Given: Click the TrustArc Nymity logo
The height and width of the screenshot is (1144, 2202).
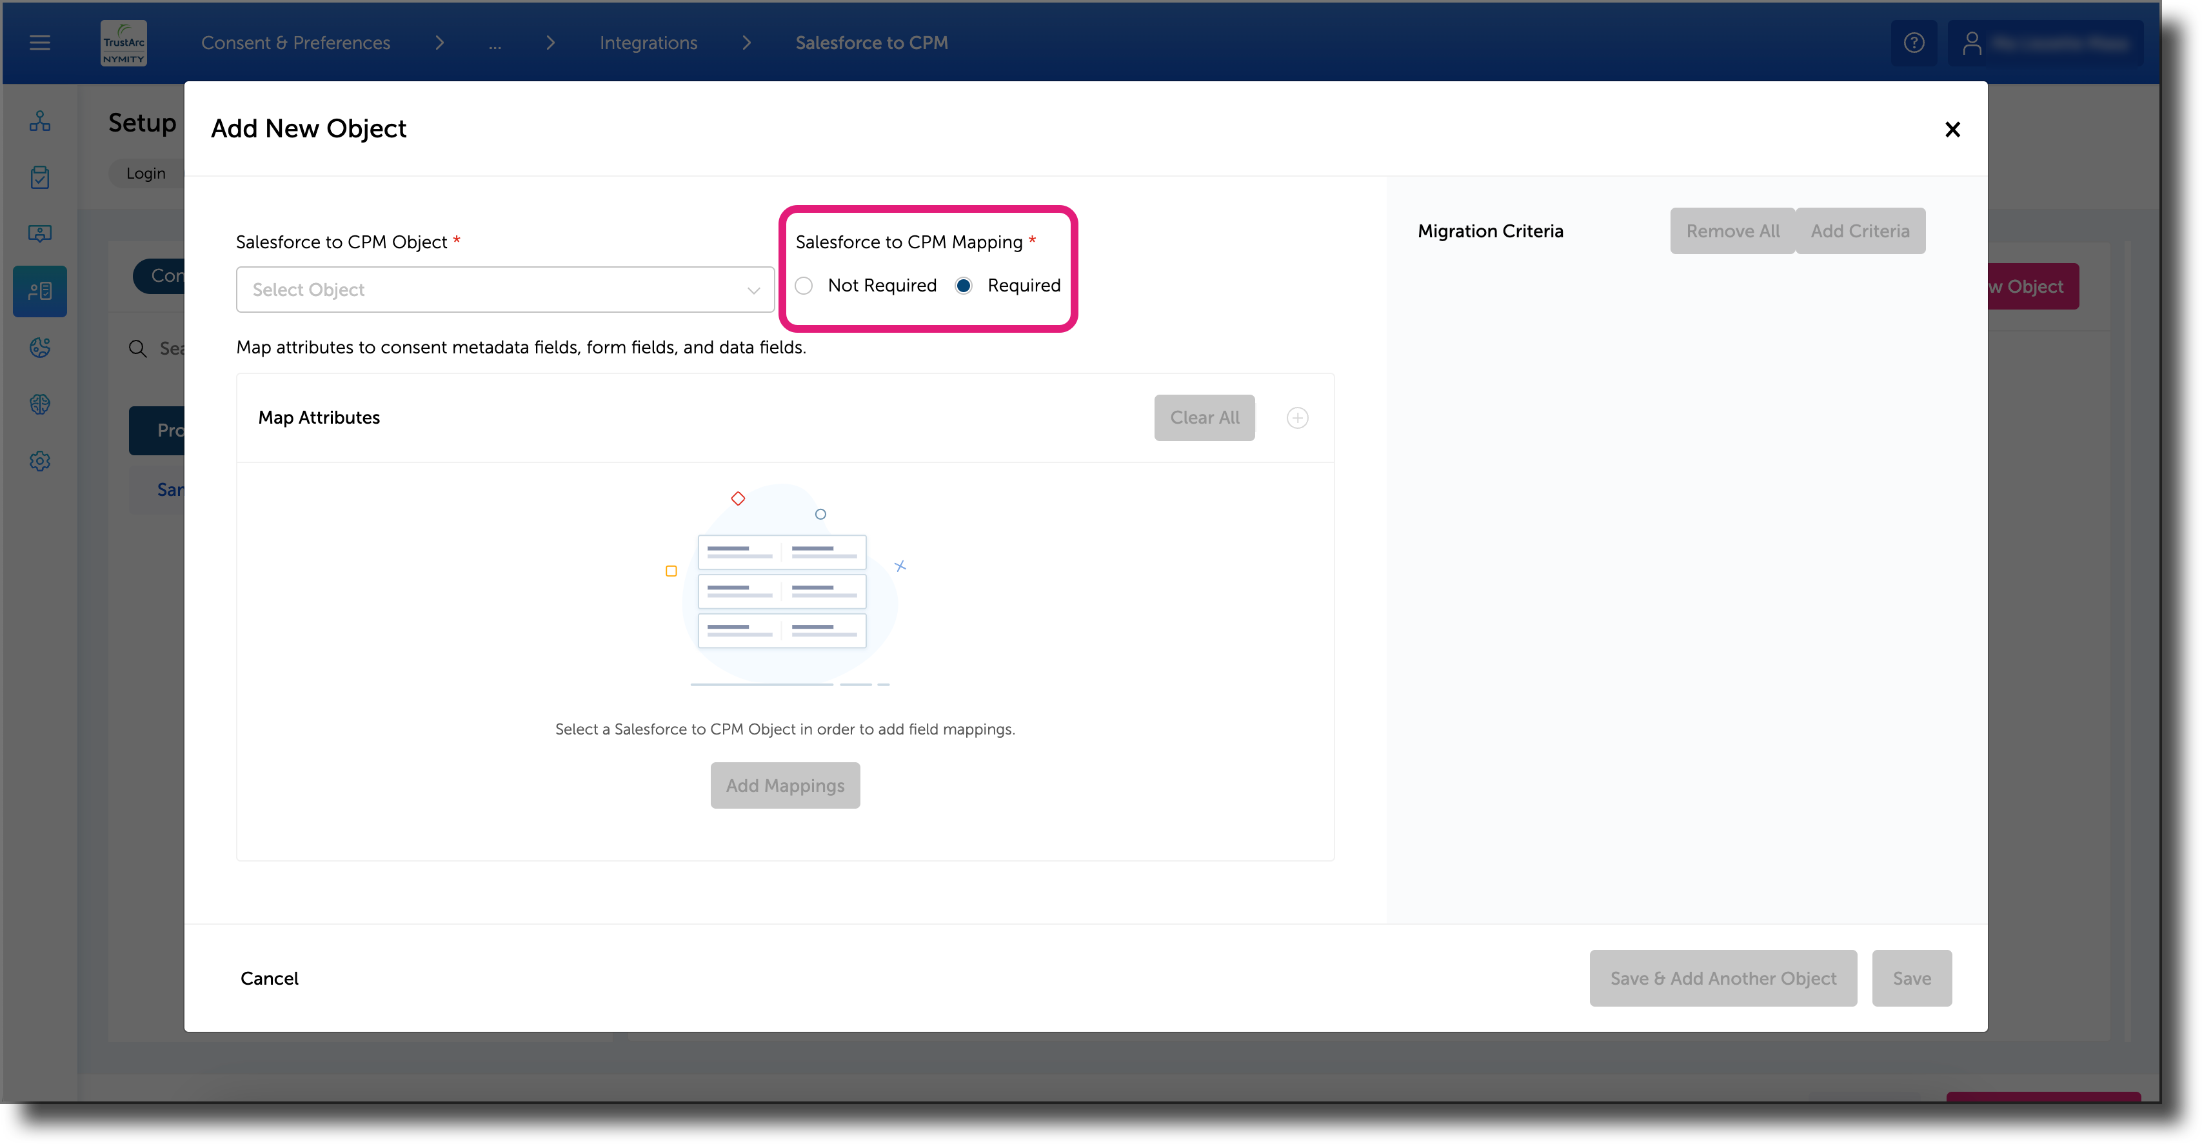Looking at the screenshot, I should [x=124, y=43].
